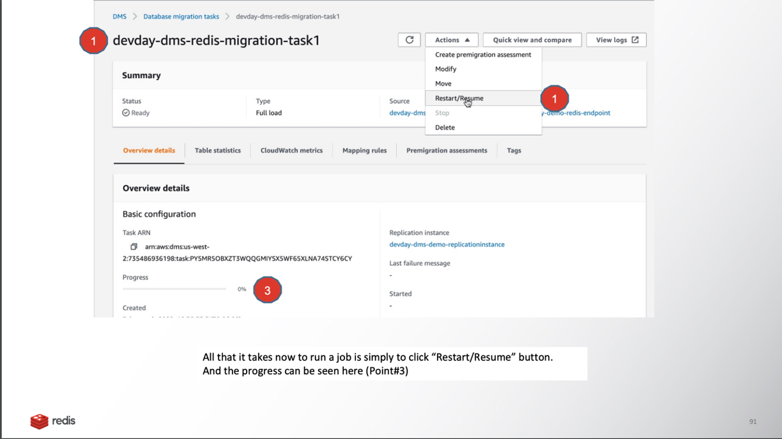Click the external link icon in View logs
The height and width of the screenshot is (439, 782).
click(635, 40)
